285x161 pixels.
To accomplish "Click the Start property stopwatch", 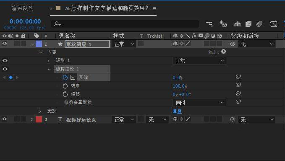I will coord(65,77).
